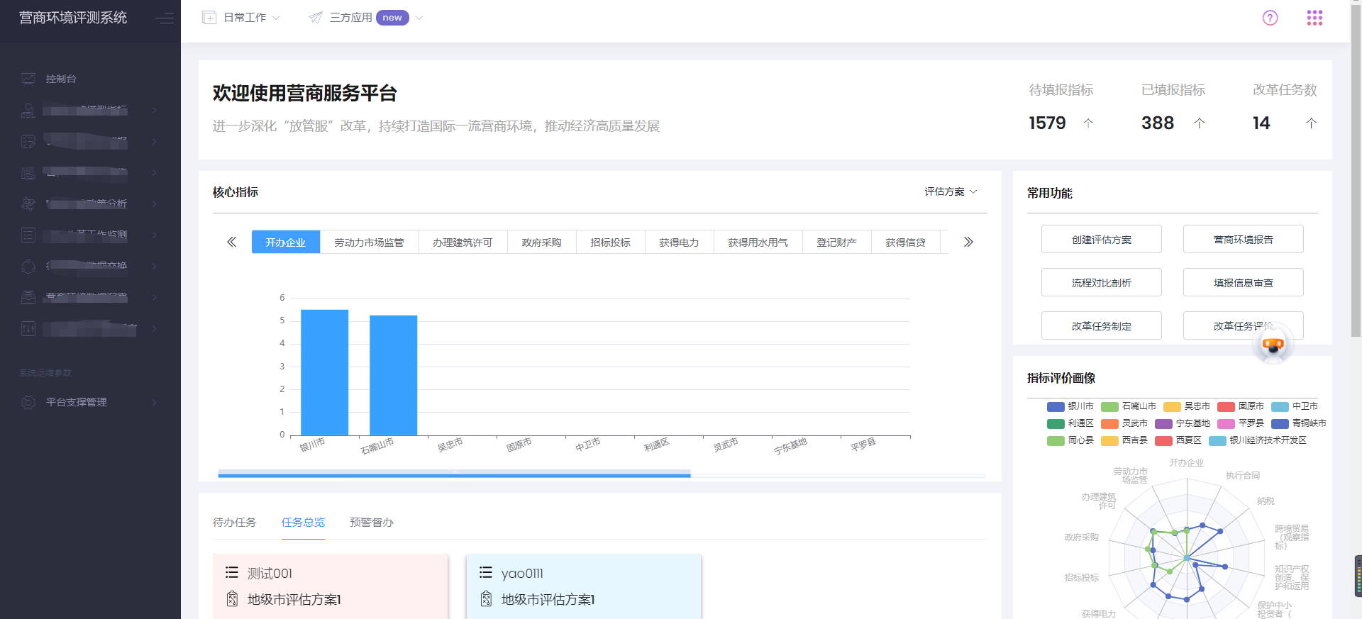
Task: Click the 银川市 bar in the chart
Action: [x=324, y=372]
